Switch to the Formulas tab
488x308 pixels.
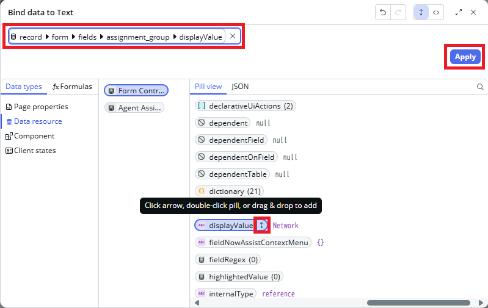(x=72, y=87)
